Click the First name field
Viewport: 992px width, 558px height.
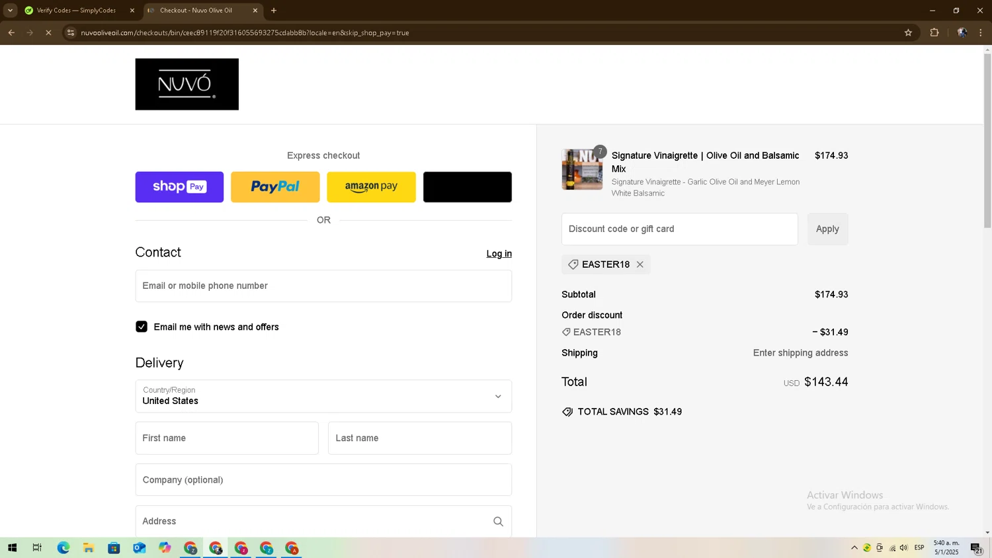(x=227, y=438)
